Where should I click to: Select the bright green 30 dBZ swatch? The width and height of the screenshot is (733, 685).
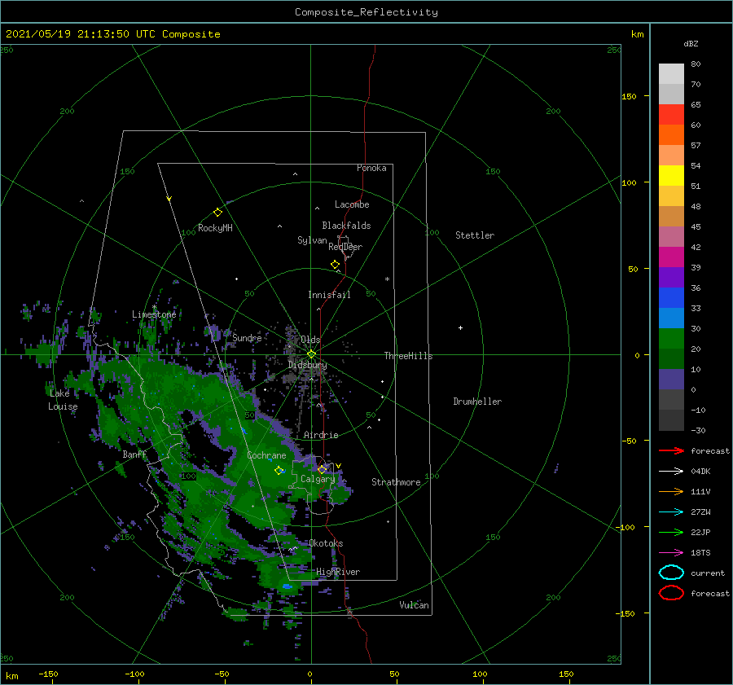coord(671,339)
